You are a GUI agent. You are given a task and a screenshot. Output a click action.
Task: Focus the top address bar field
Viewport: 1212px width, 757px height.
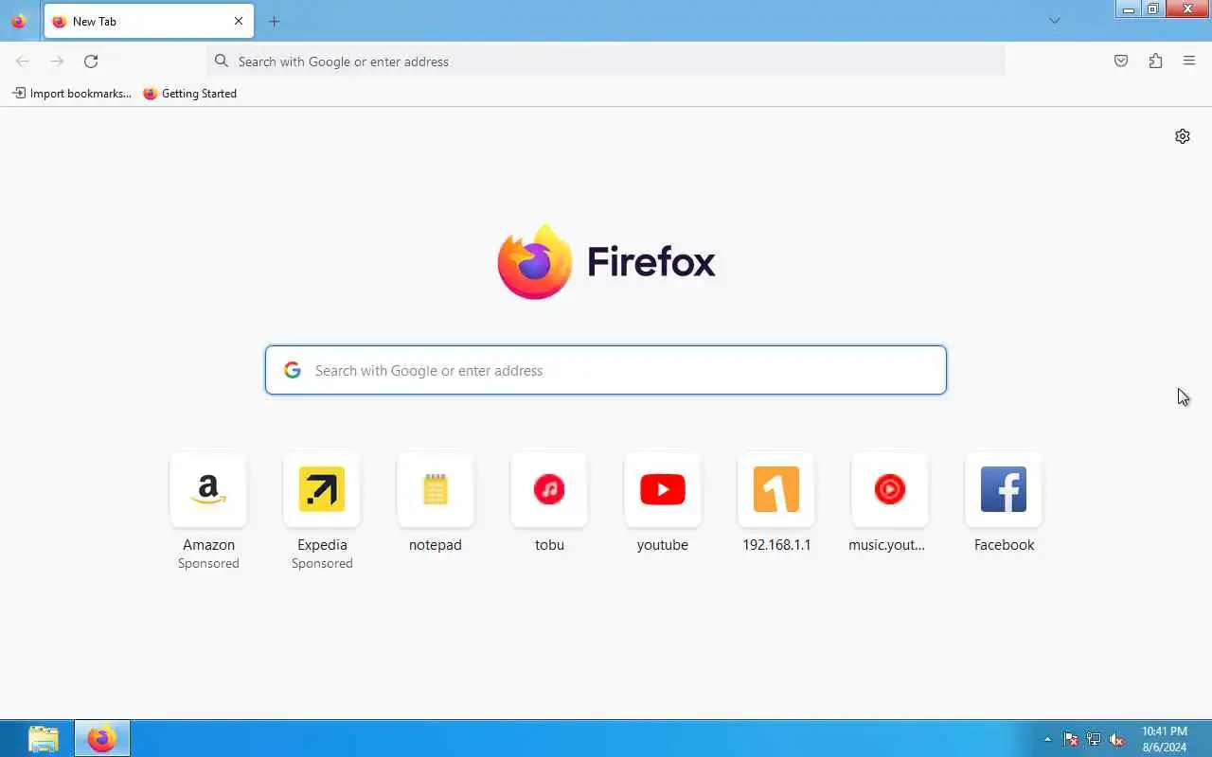606,62
